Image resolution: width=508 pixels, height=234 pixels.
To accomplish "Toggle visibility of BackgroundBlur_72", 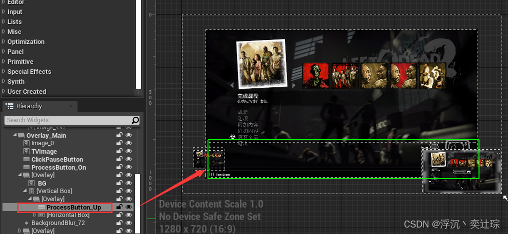I will [128, 223].
